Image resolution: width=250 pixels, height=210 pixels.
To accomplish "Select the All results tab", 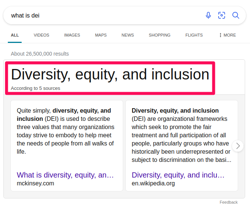I will 15,35.
